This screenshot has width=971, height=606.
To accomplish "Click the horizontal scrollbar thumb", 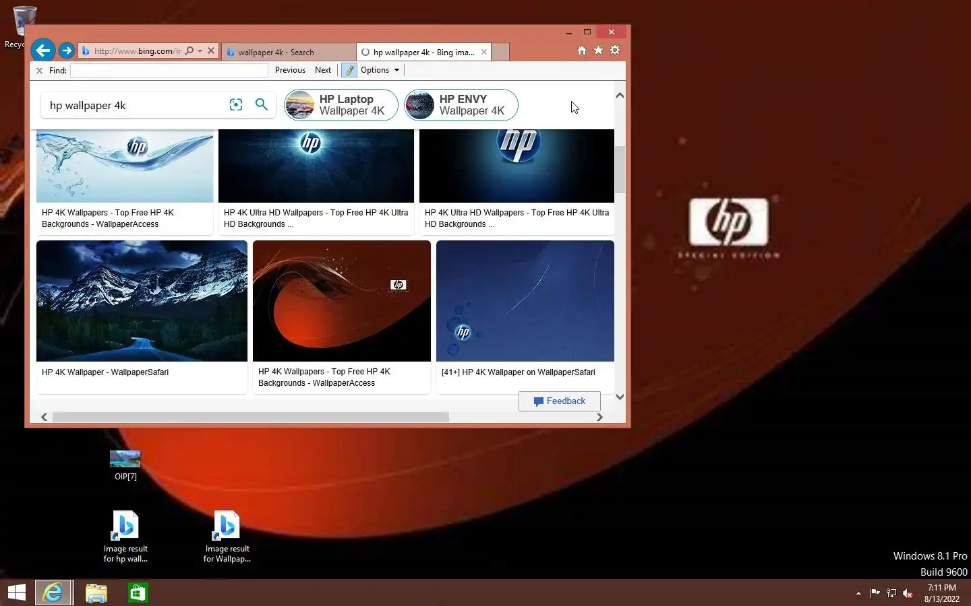I will [x=251, y=417].
